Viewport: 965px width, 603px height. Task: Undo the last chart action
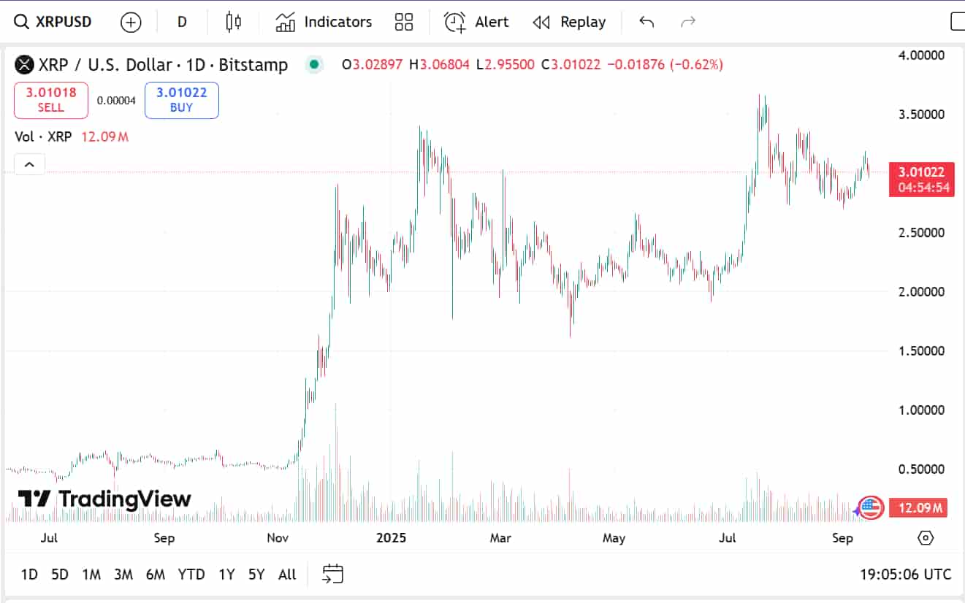pyautogui.click(x=646, y=22)
